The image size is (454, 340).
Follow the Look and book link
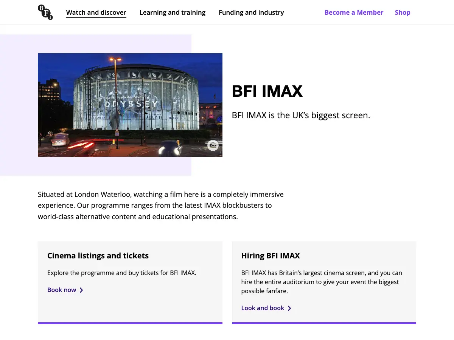click(x=266, y=308)
